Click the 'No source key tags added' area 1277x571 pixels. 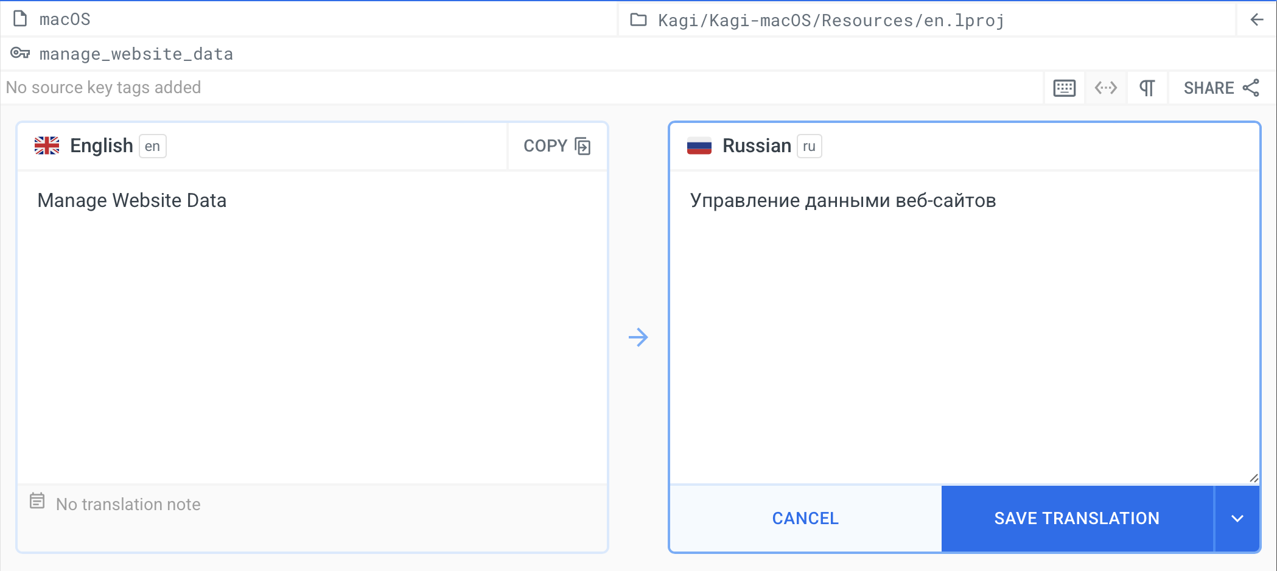pyautogui.click(x=103, y=88)
